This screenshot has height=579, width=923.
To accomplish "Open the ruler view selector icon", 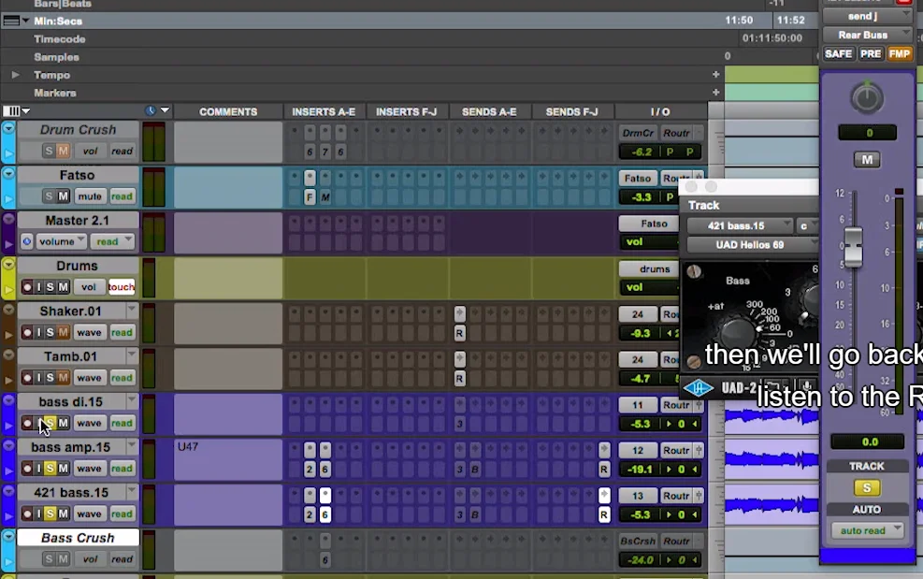I will 17,21.
